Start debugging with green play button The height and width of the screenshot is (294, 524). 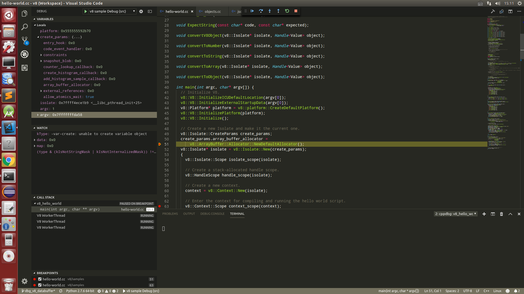[86, 11]
